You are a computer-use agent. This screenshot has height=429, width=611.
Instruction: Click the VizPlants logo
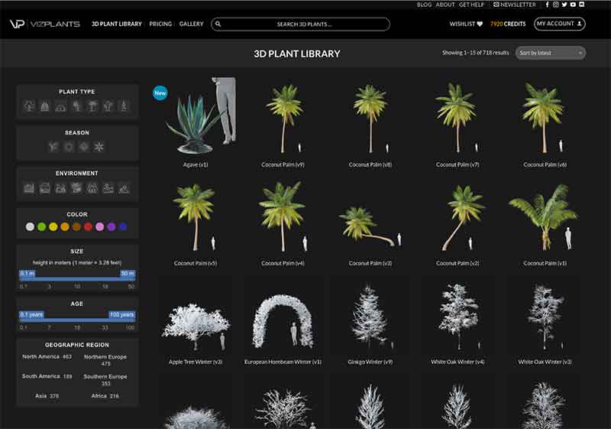coord(44,24)
